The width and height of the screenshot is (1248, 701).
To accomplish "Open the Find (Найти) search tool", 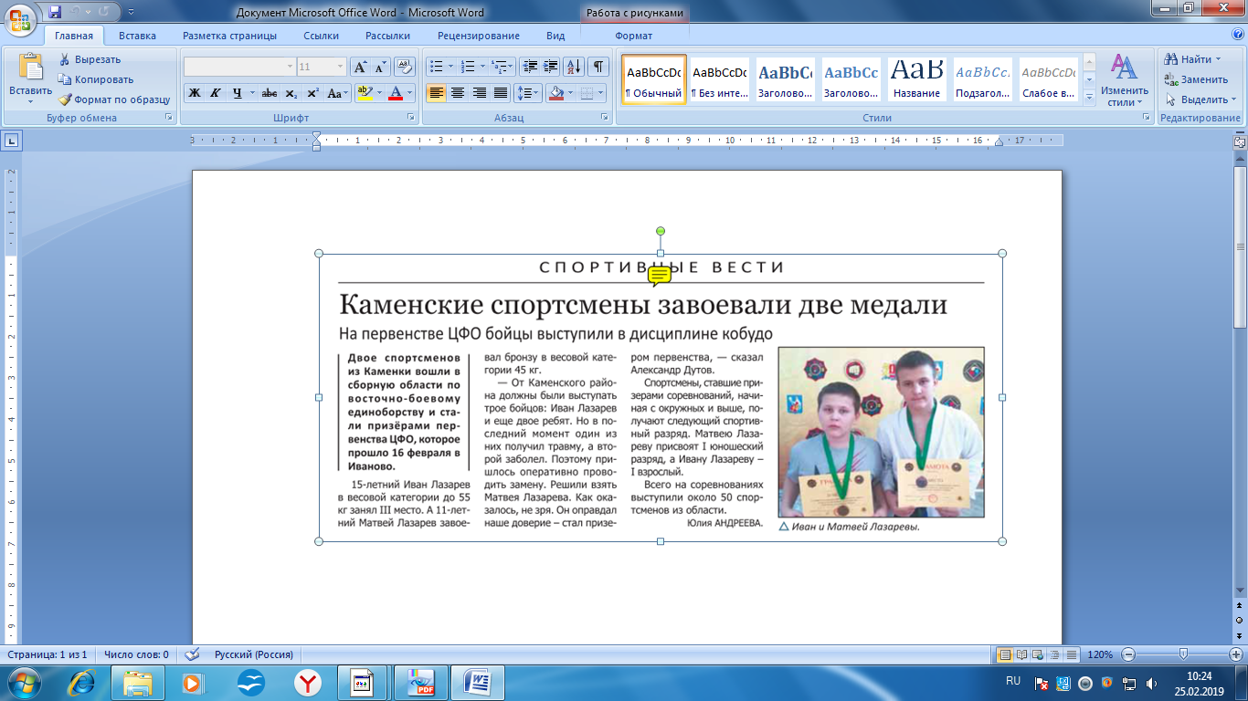I will 1189,59.
